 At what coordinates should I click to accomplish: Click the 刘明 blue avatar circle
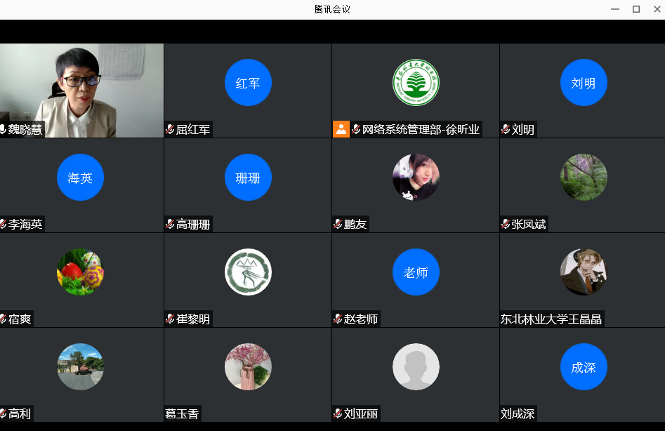584,83
